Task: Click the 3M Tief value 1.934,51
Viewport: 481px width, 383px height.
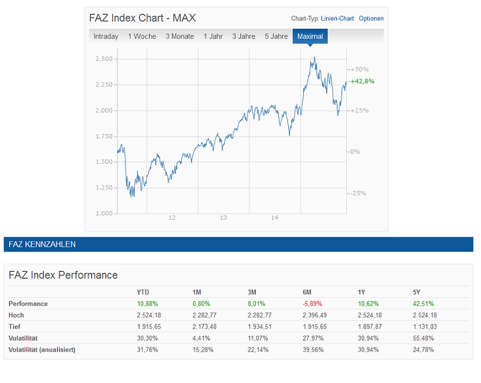Action: point(259,326)
